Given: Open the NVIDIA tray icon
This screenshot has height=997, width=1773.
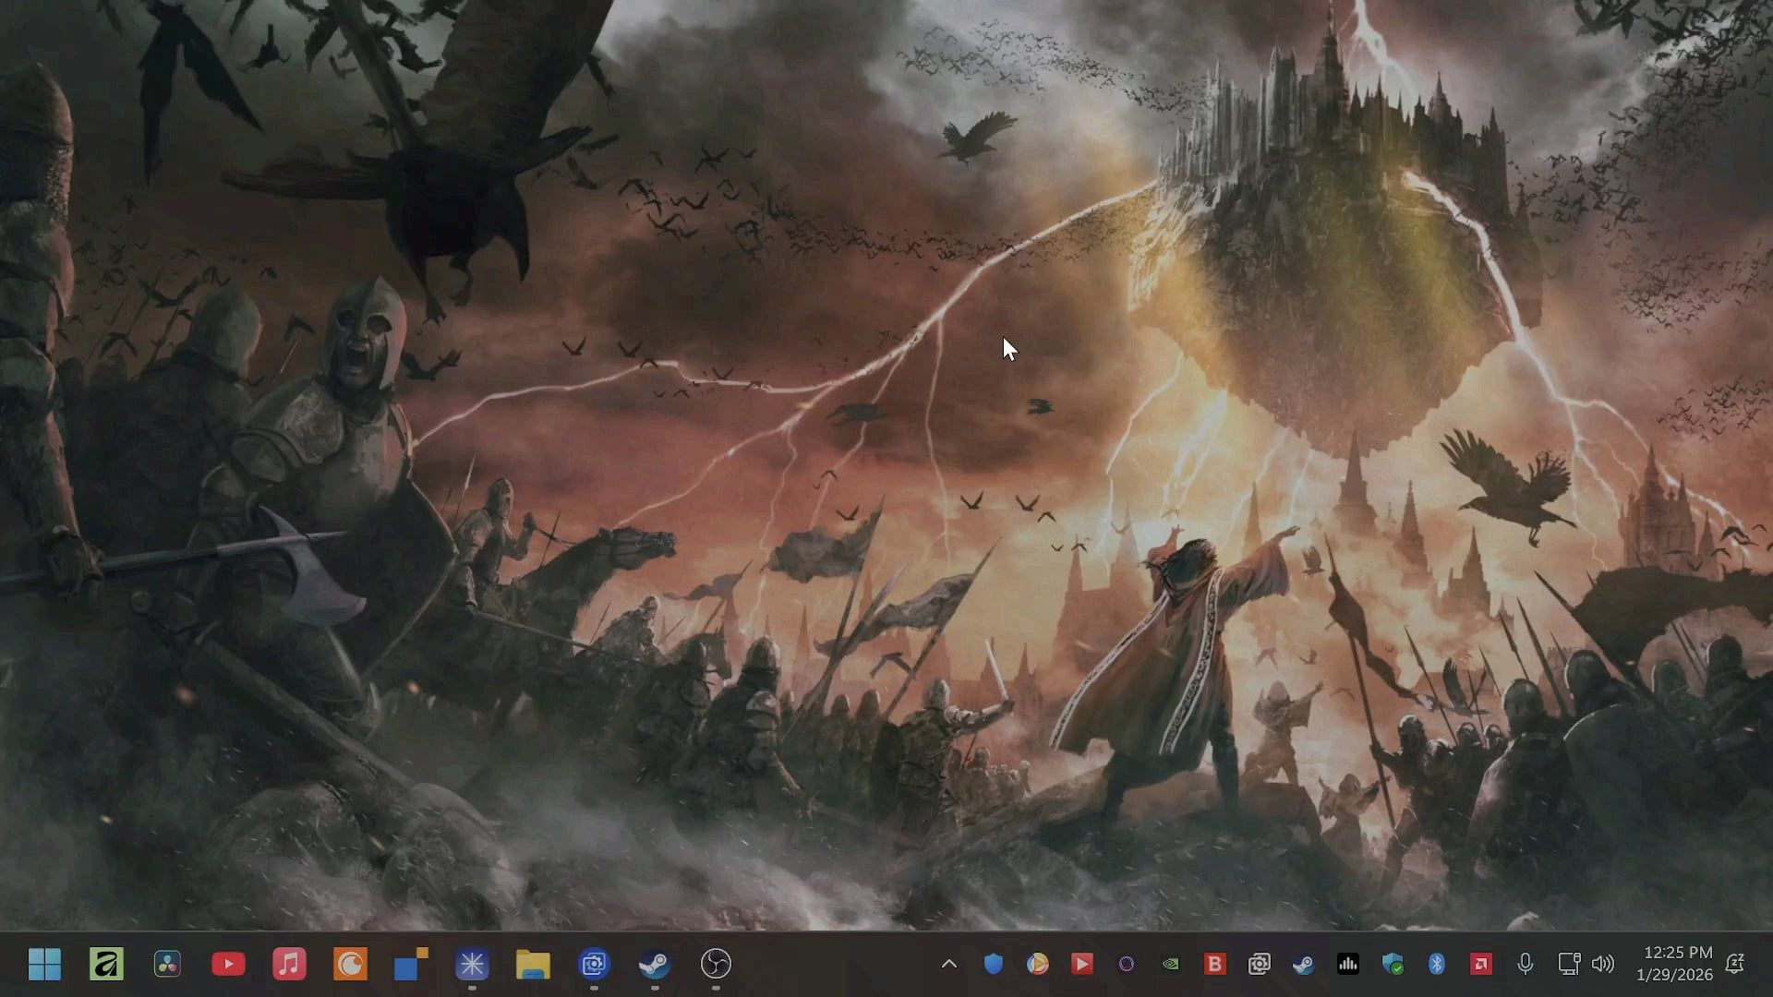Looking at the screenshot, I should click(1170, 964).
